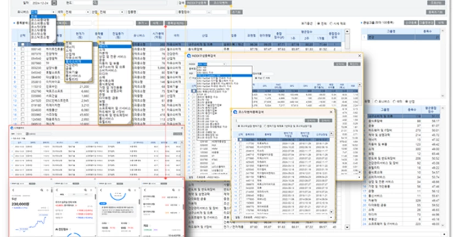Screen dimensions: 453x237
Task: Click the app logo in the INDEX구성종목검색 title bar
Action: pyautogui.click(x=189, y=56)
